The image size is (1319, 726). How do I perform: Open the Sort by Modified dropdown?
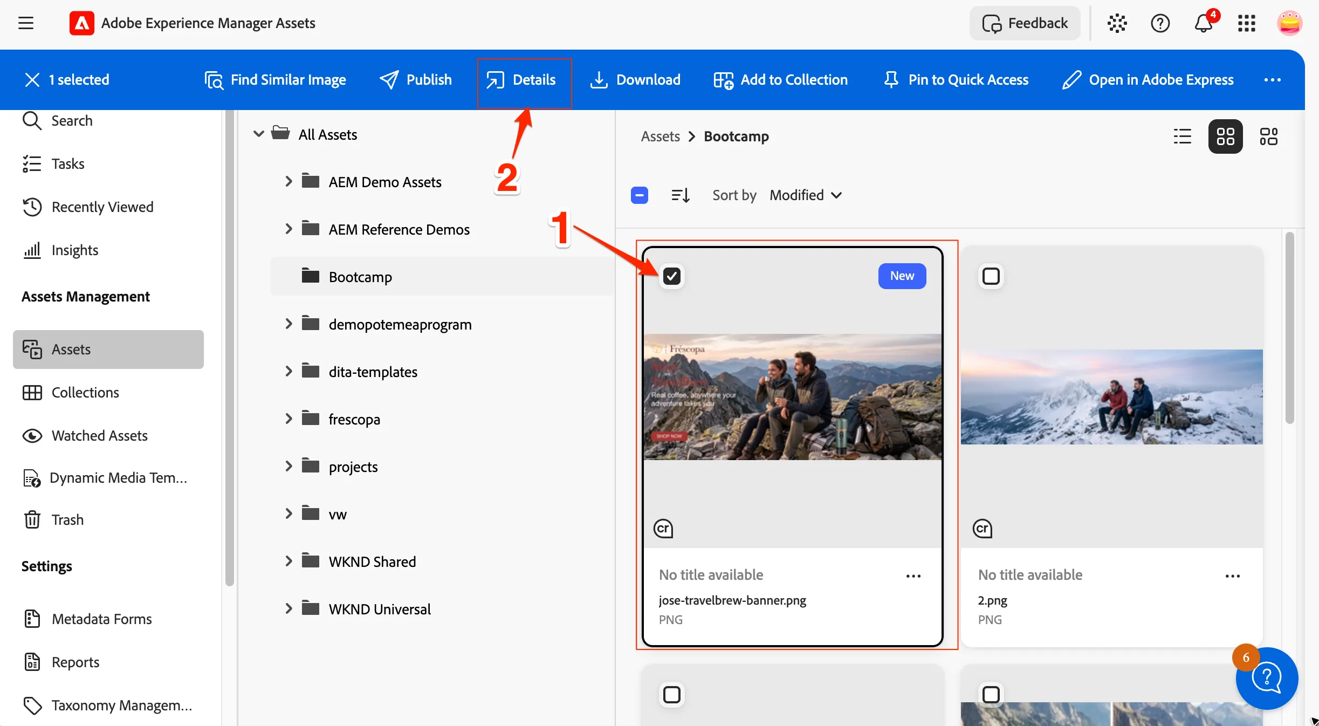[x=806, y=195]
